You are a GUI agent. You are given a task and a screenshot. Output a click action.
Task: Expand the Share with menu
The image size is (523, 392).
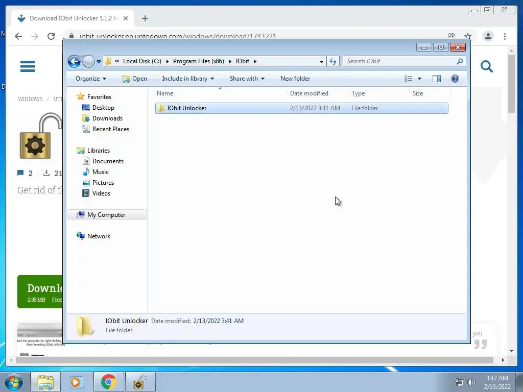[247, 79]
